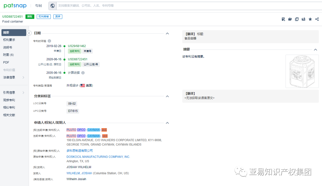322x186 pixels.
Task: Click 当前专利 tag under USD887224S1
Action: 75,64
